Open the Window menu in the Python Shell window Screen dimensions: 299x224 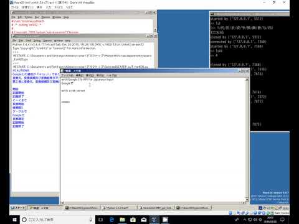point(59,40)
